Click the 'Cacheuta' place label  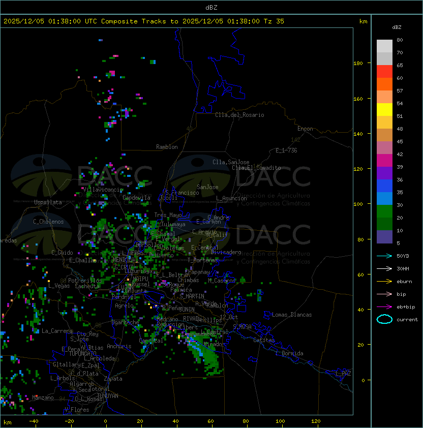pyautogui.click(x=87, y=286)
